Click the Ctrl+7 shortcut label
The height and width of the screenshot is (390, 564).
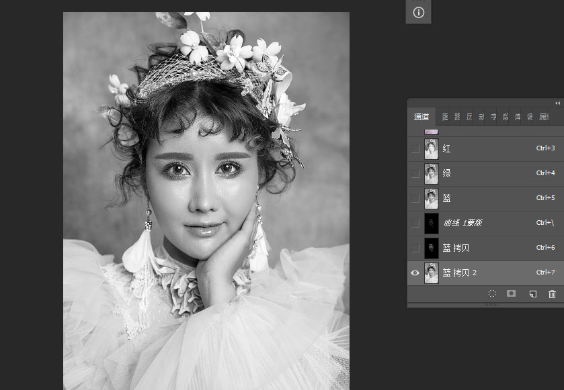tap(545, 272)
